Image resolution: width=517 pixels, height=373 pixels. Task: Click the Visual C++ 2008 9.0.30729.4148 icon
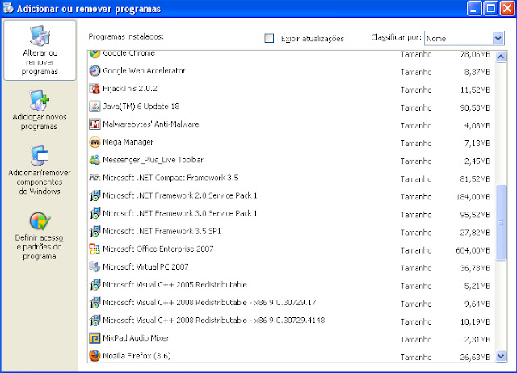coord(95,320)
